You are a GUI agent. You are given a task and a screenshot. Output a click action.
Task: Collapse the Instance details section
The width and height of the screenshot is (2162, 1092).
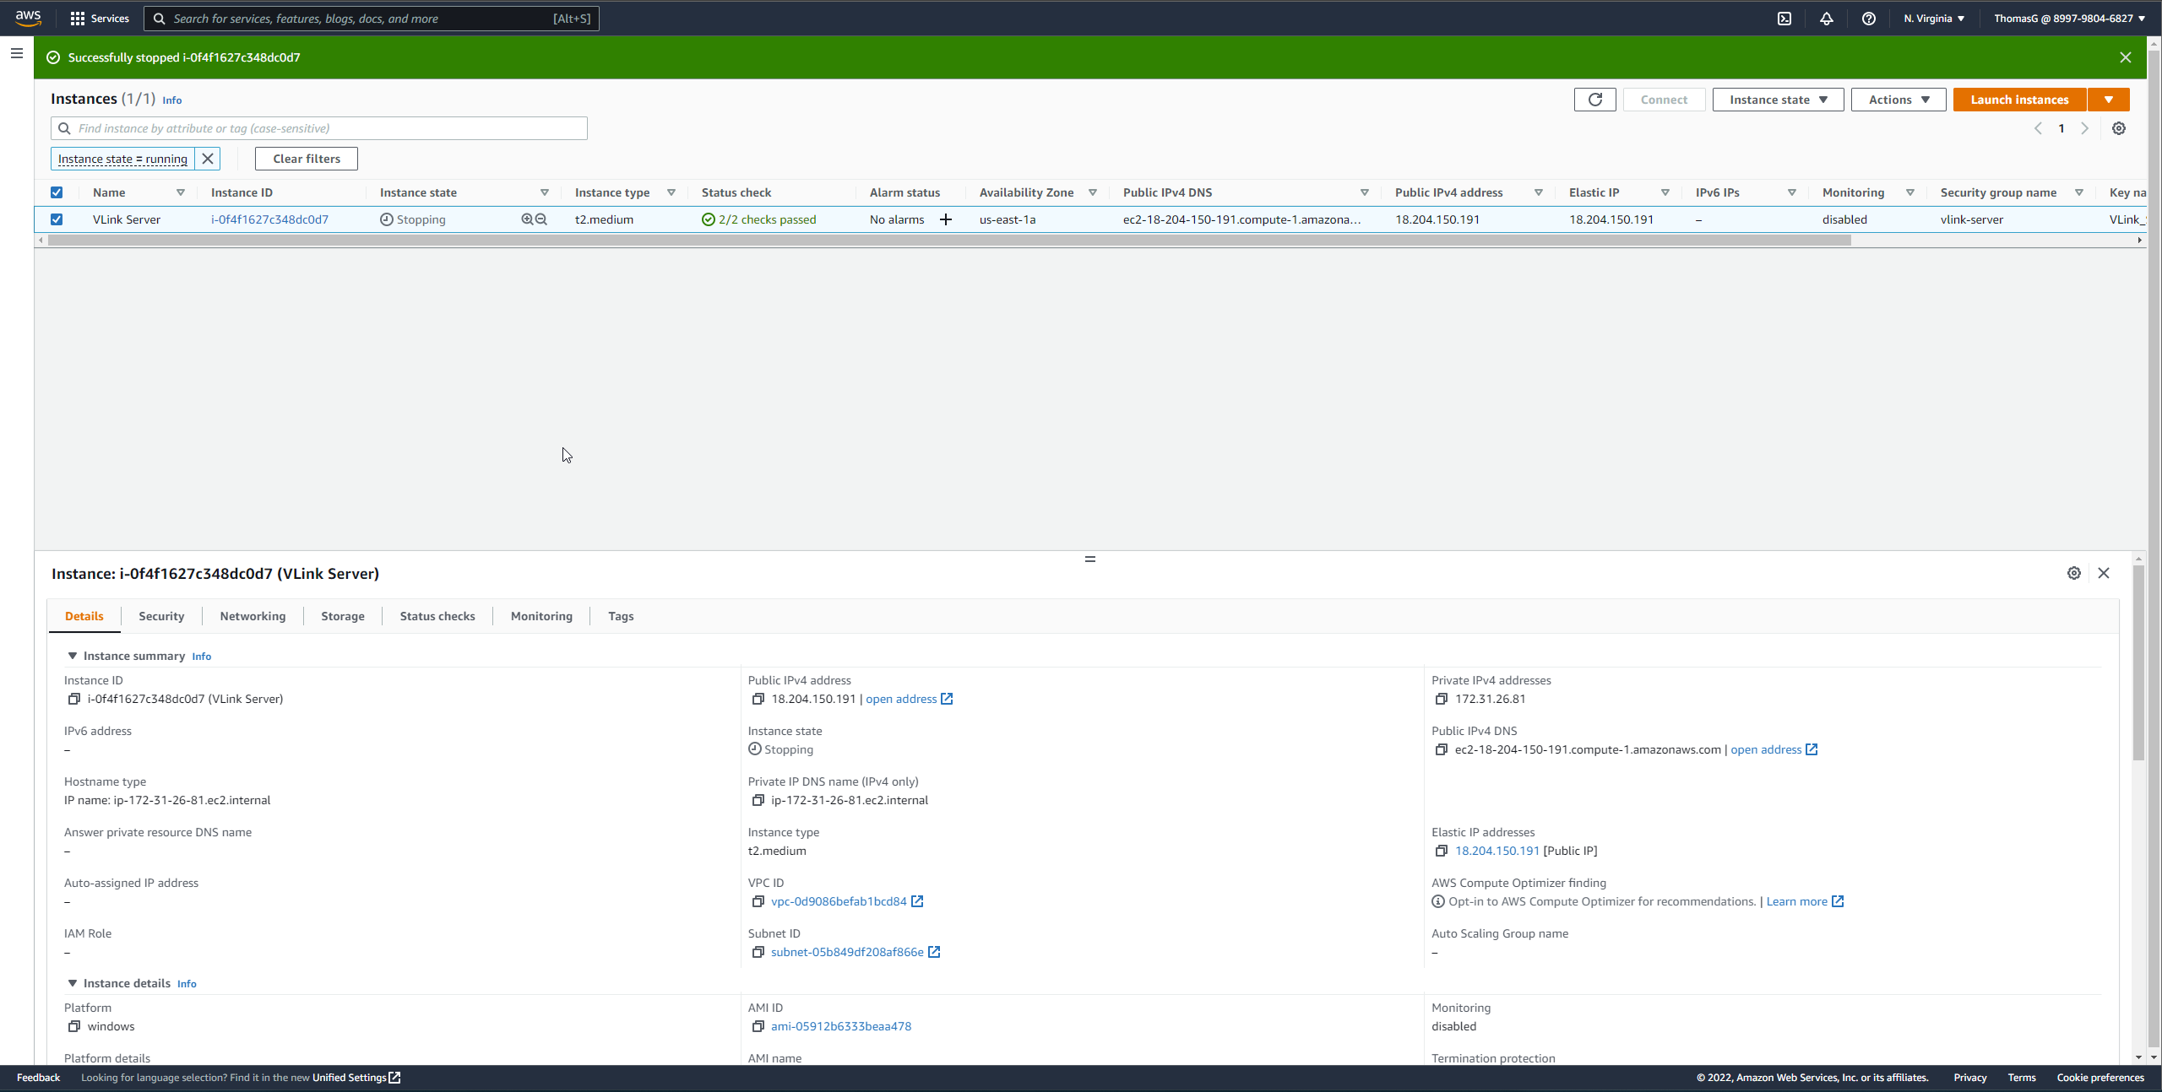tap(73, 983)
